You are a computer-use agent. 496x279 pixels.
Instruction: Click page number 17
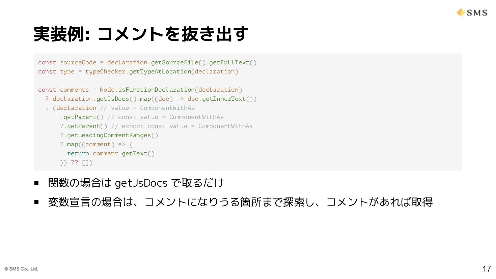(486, 269)
